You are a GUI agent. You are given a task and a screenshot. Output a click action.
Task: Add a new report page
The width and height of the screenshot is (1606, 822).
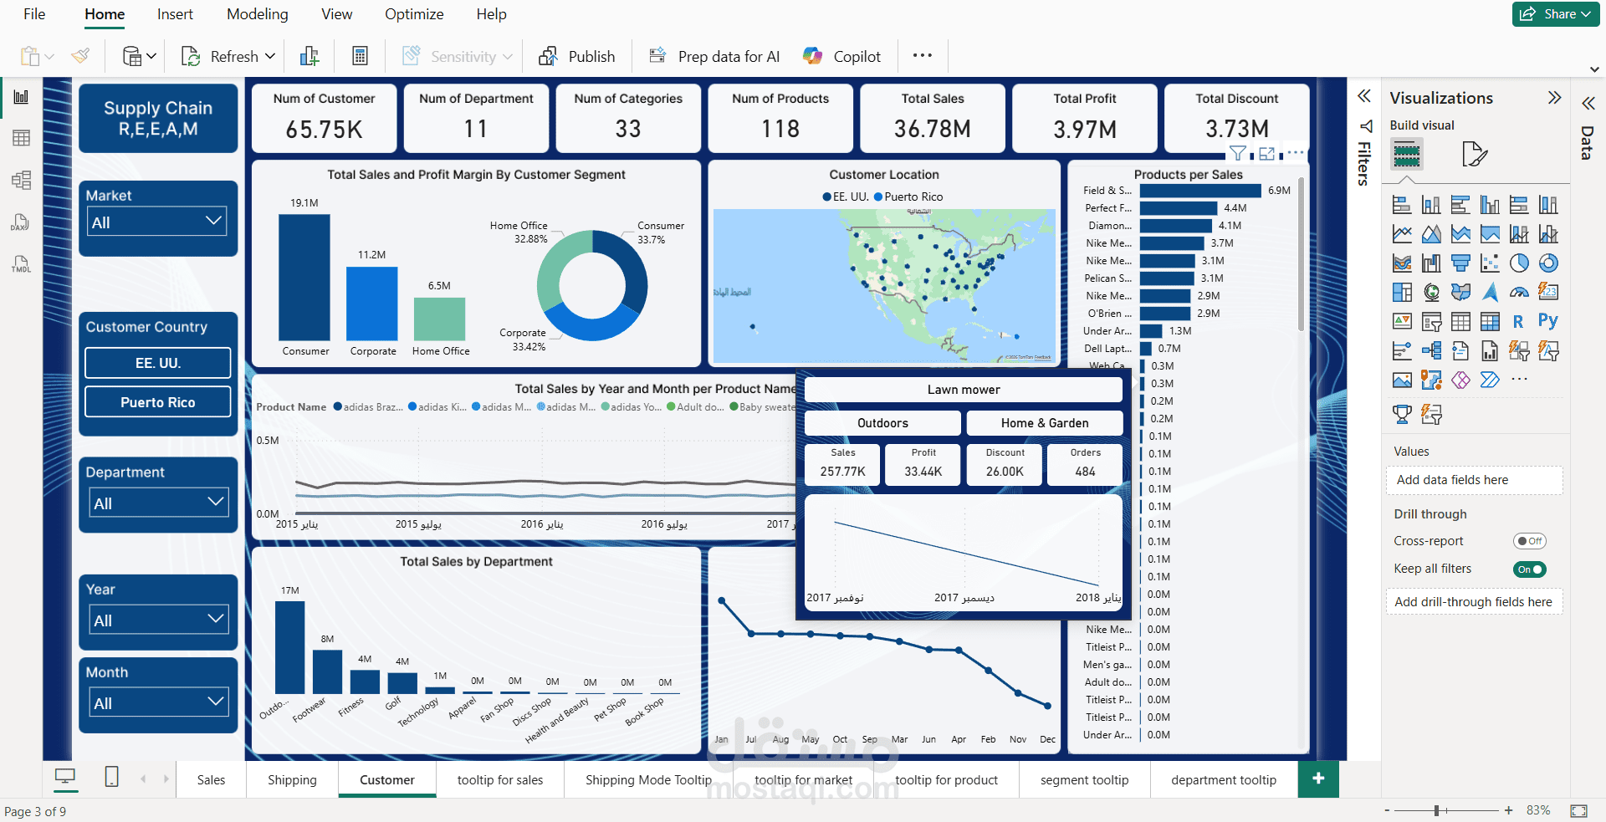pyautogui.click(x=1318, y=779)
